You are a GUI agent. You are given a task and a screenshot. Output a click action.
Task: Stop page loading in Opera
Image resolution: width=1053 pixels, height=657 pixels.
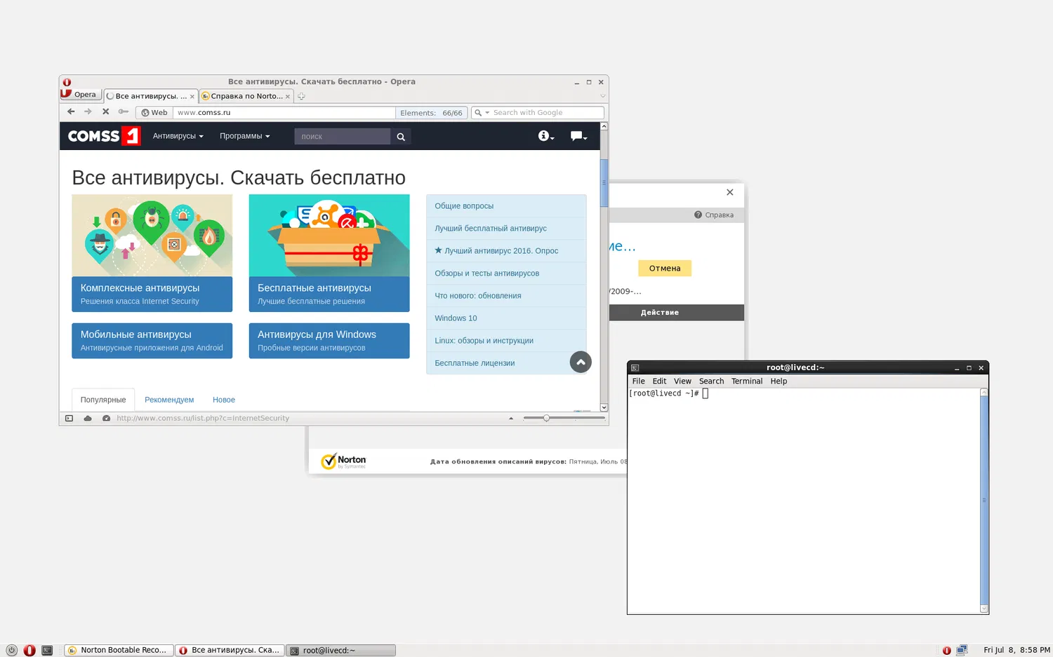tap(105, 111)
